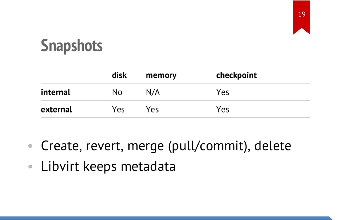351x220 pixels.
Task: Click the word 'delete' in first bullet
Action: click(x=273, y=146)
